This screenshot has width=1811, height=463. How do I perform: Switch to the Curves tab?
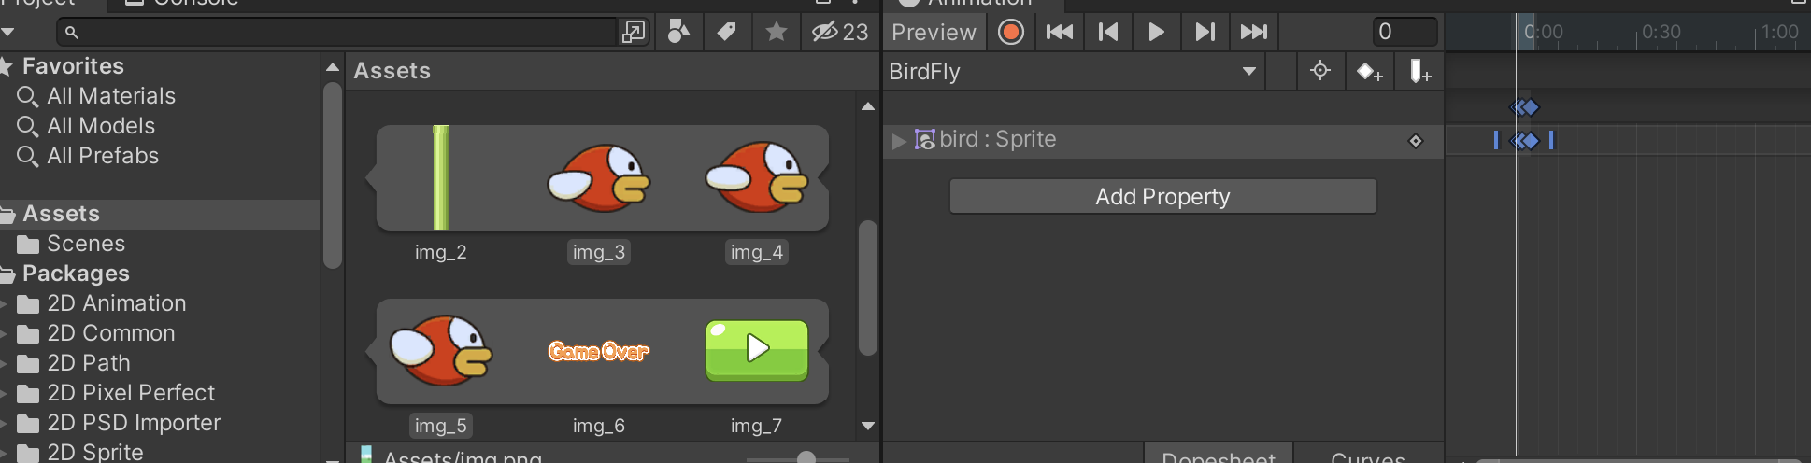click(x=1368, y=456)
